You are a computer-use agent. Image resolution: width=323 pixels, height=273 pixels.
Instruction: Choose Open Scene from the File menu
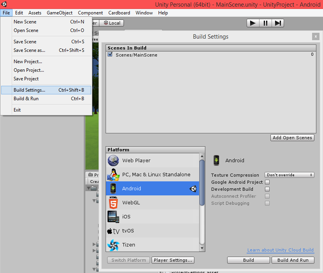[x=46, y=30]
